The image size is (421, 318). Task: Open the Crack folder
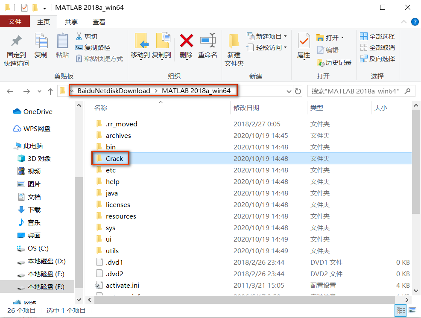click(116, 158)
